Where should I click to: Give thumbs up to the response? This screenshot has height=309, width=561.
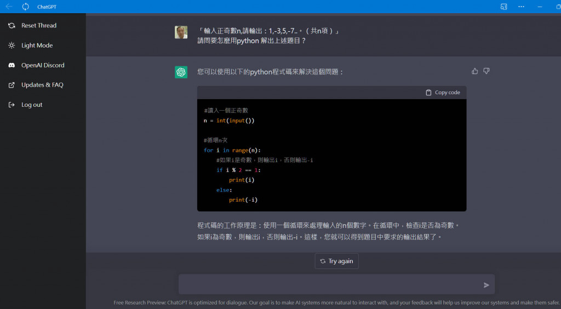(x=475, y=71)
